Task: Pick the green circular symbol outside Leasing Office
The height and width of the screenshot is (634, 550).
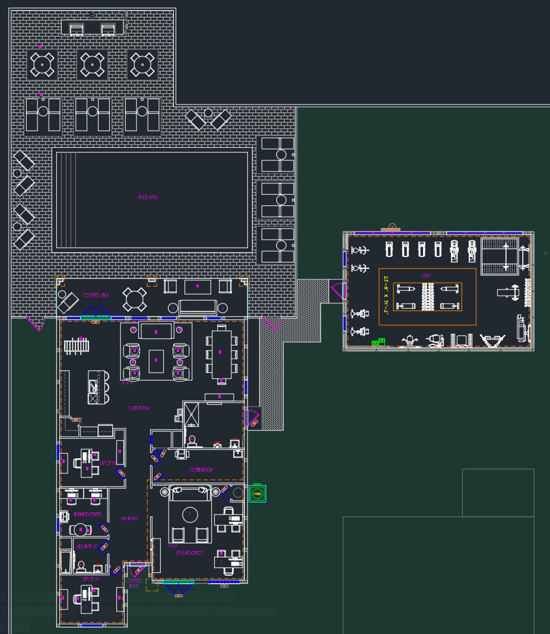Action: [x=257, y=493]
